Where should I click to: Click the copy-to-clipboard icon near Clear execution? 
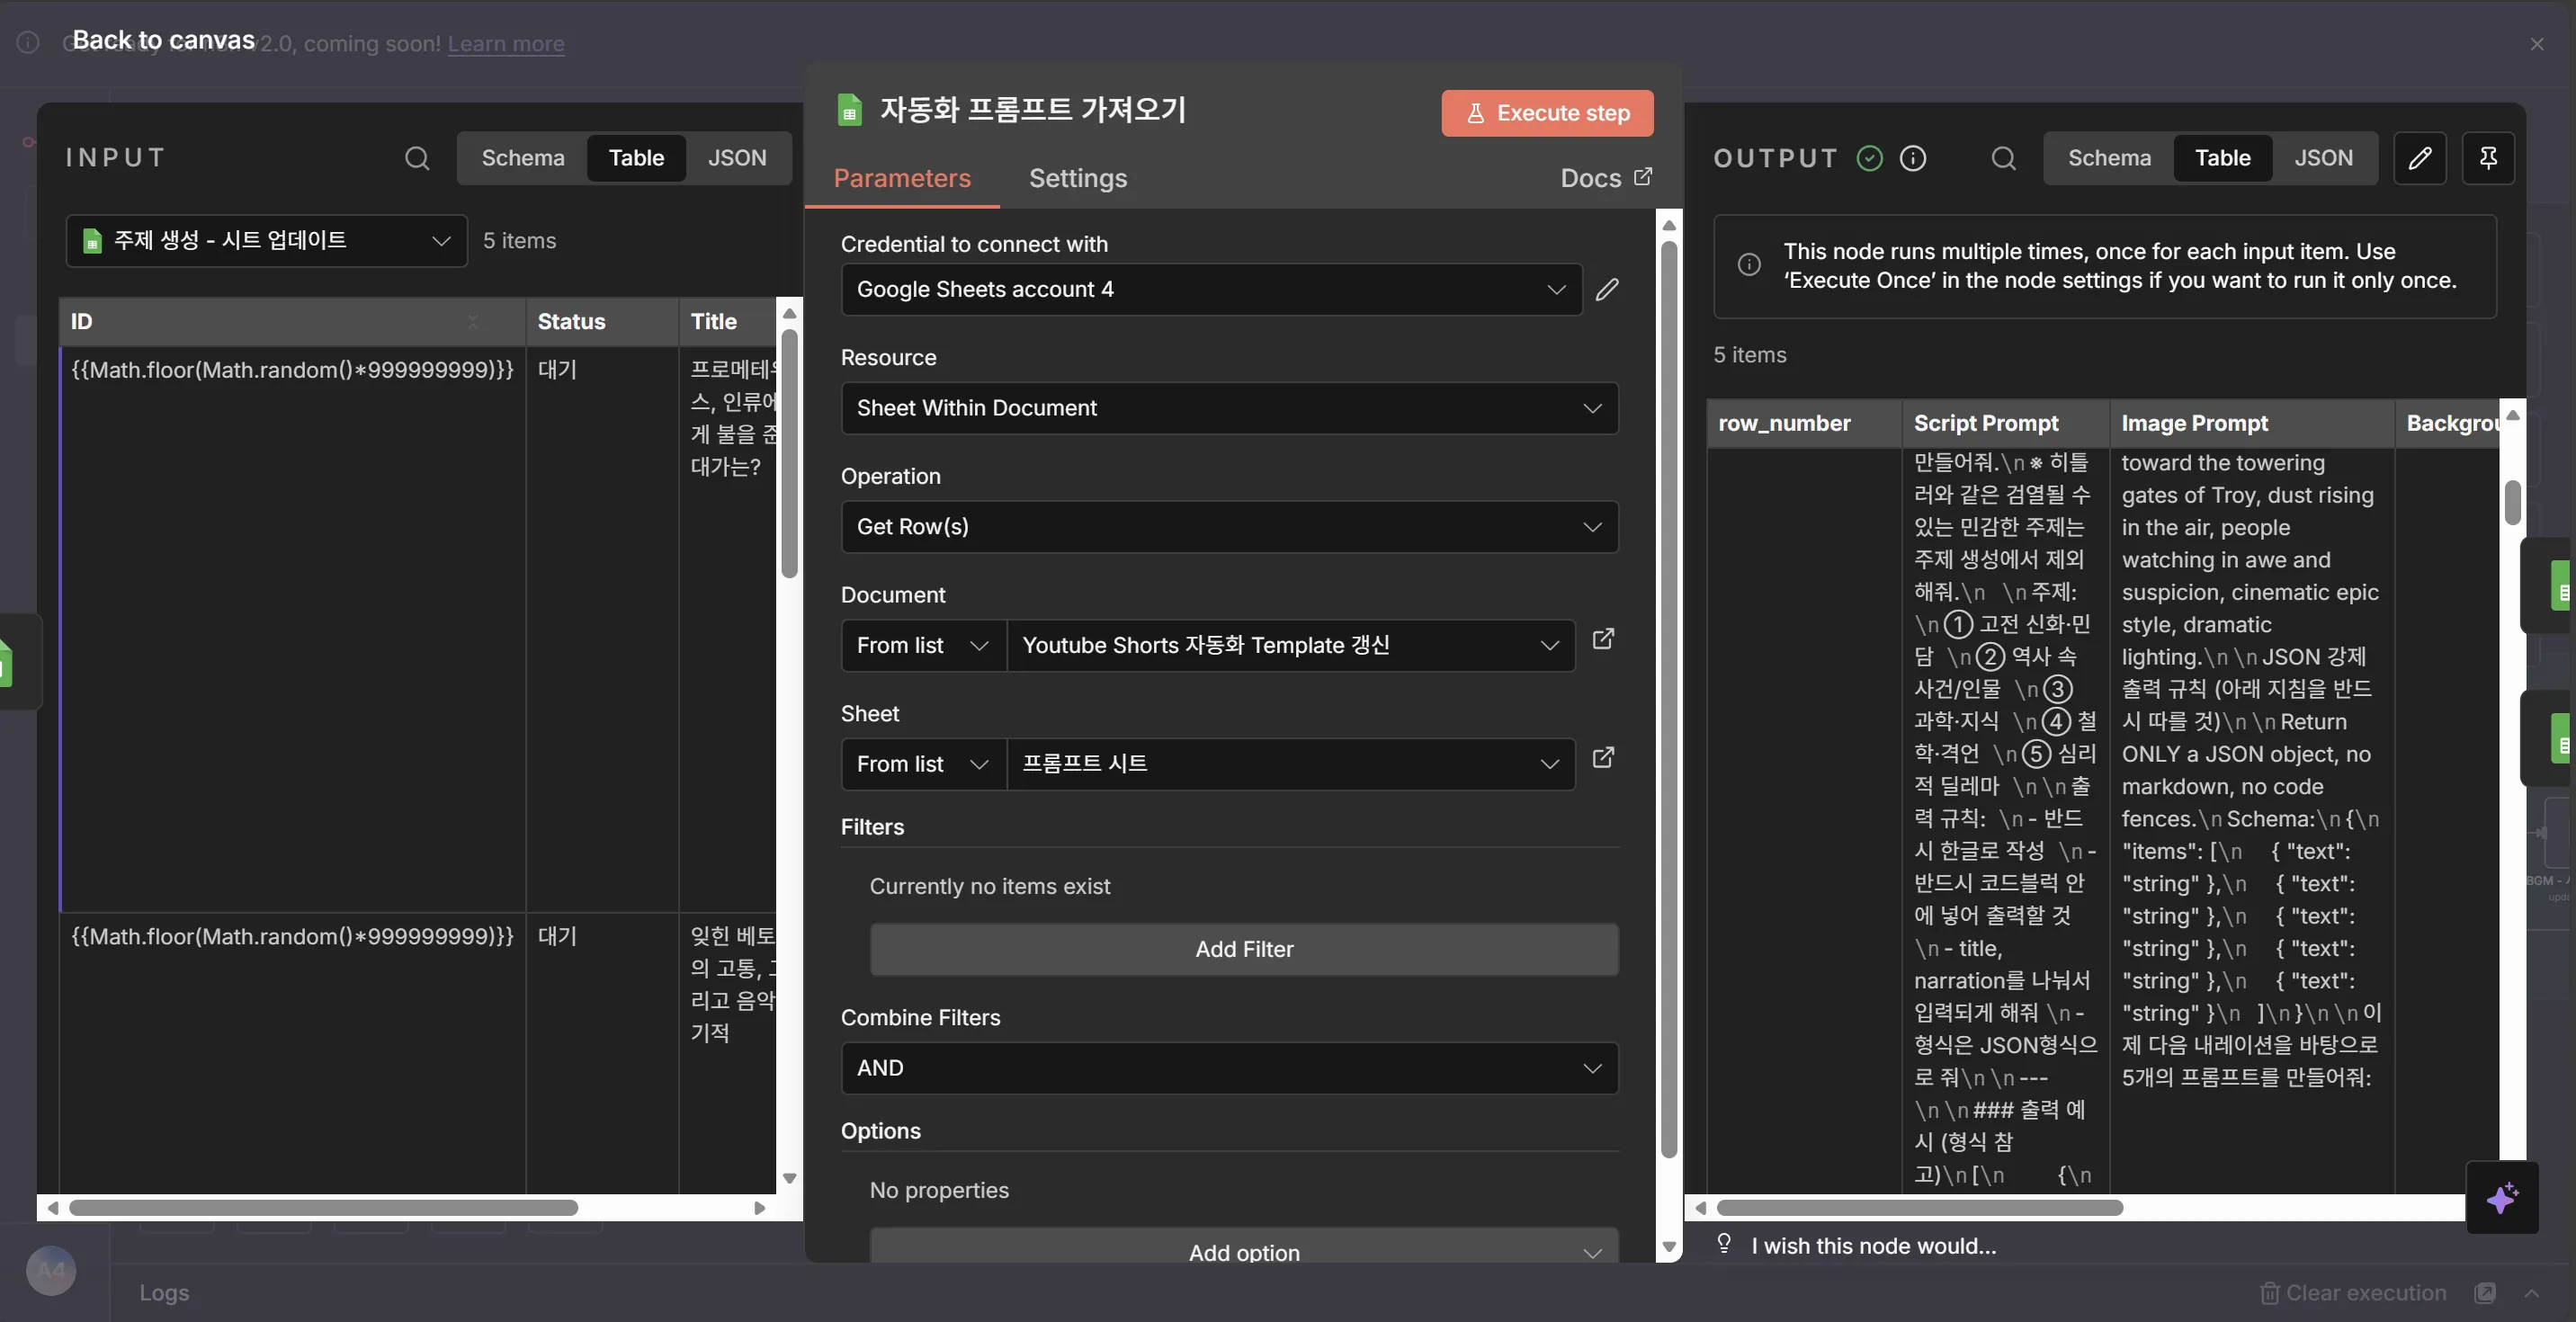click(x=2487, y=1292)
